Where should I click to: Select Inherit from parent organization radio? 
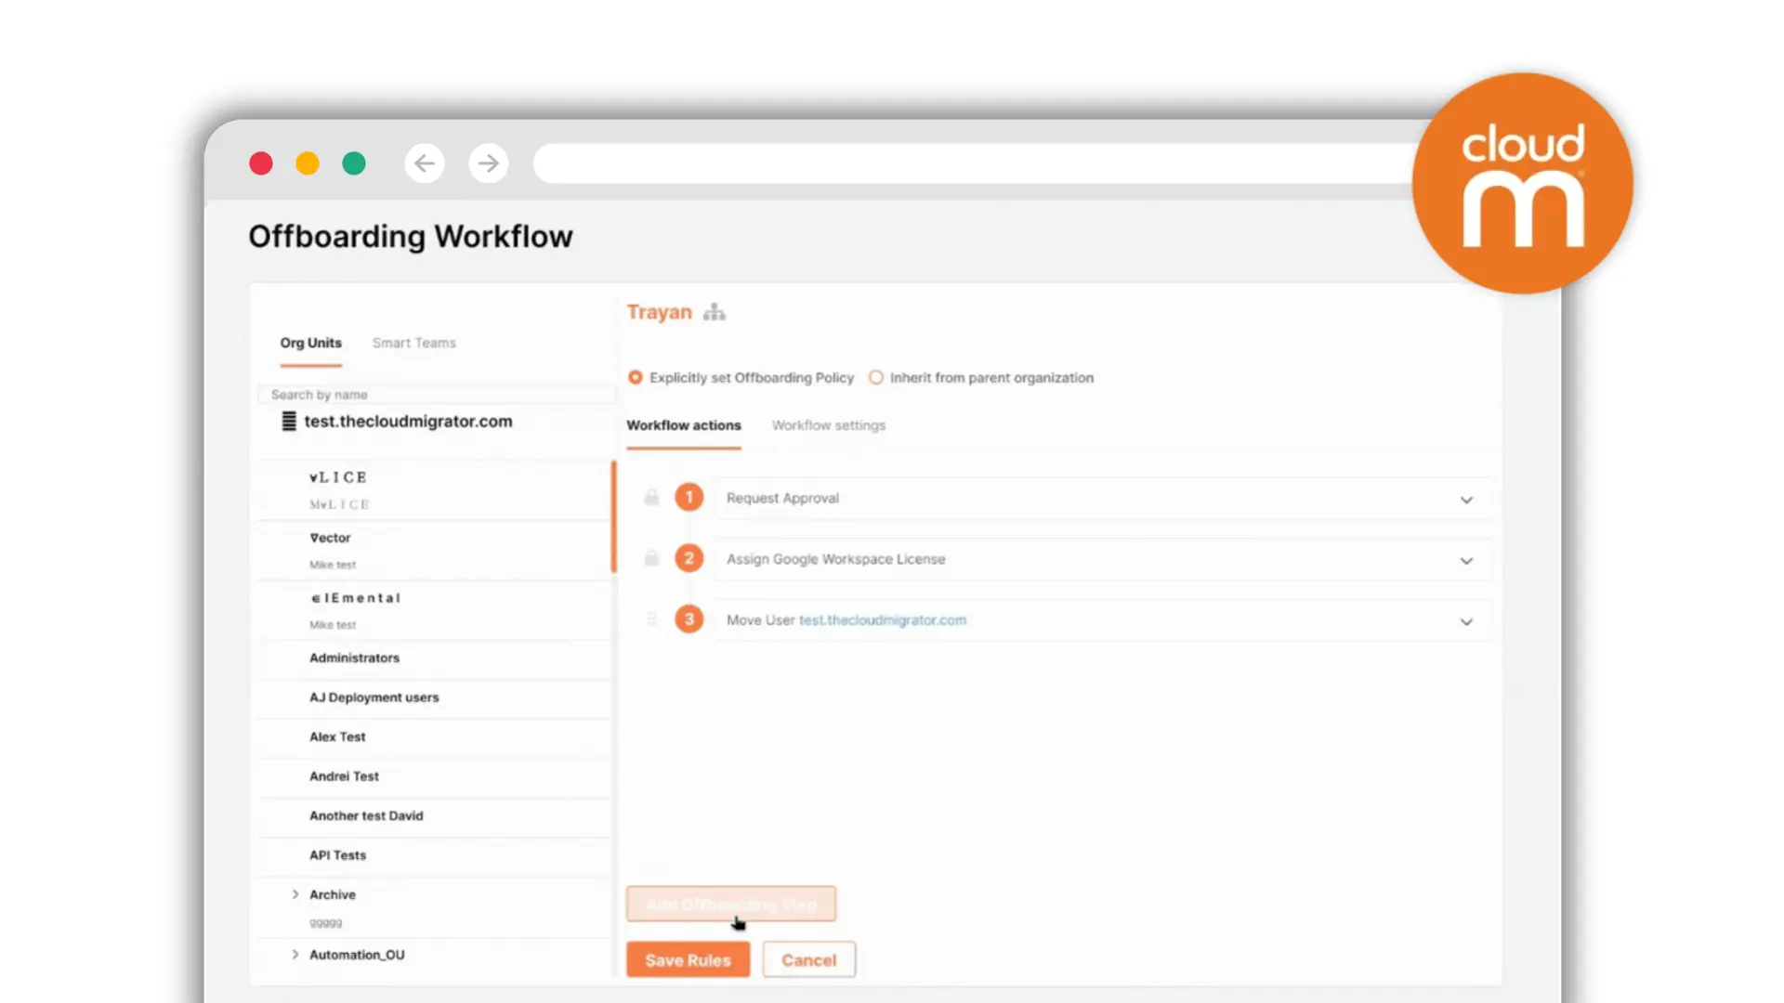(876, 378)
